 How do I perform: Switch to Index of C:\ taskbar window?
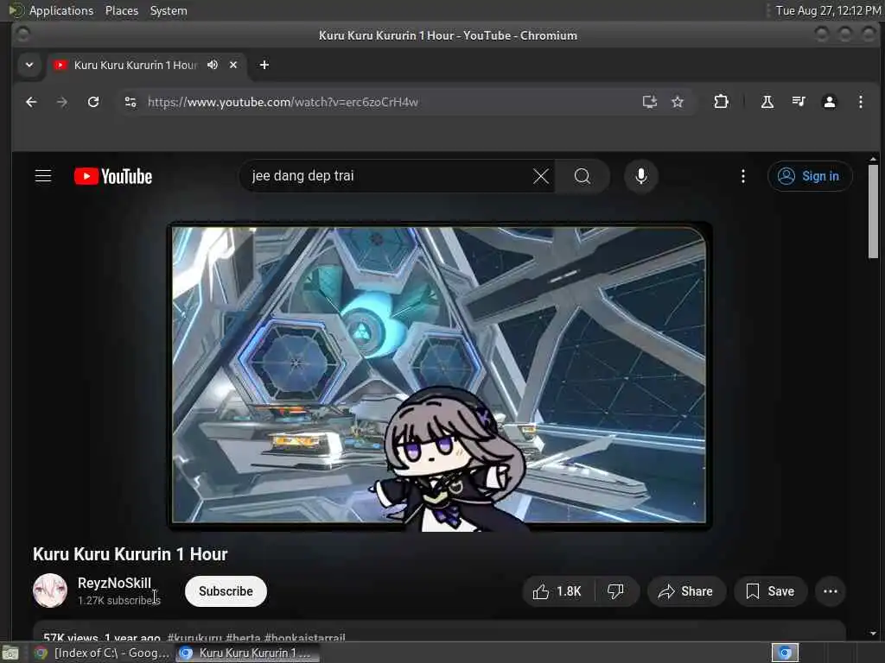click(x=102, y=653)
